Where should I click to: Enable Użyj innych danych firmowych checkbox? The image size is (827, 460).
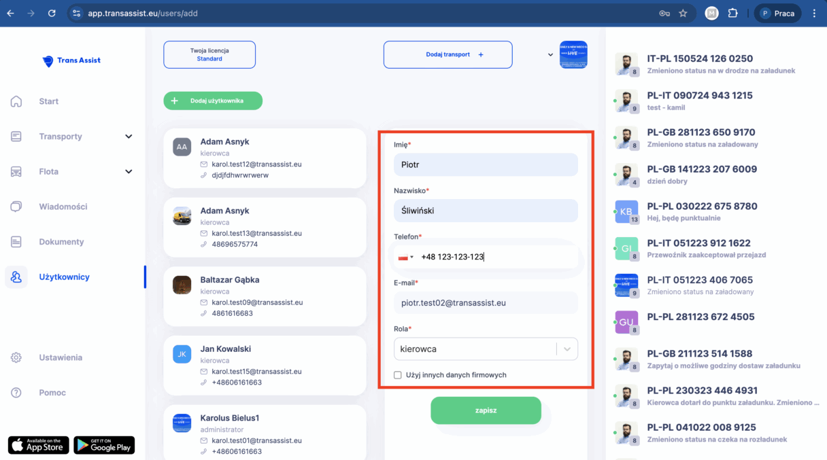pos(398,375)
